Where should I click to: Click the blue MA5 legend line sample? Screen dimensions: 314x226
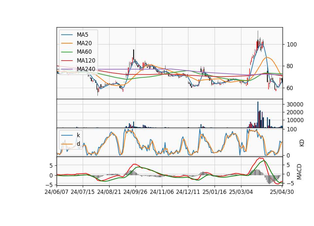(67, 35)
